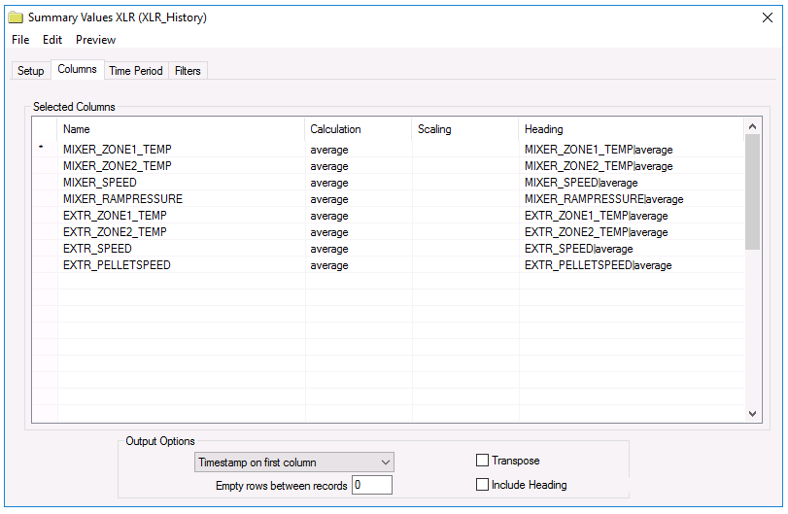788x514 pixels.
Task: Click the Scaling cell for EXTR_SPEED
Action: 465,249
